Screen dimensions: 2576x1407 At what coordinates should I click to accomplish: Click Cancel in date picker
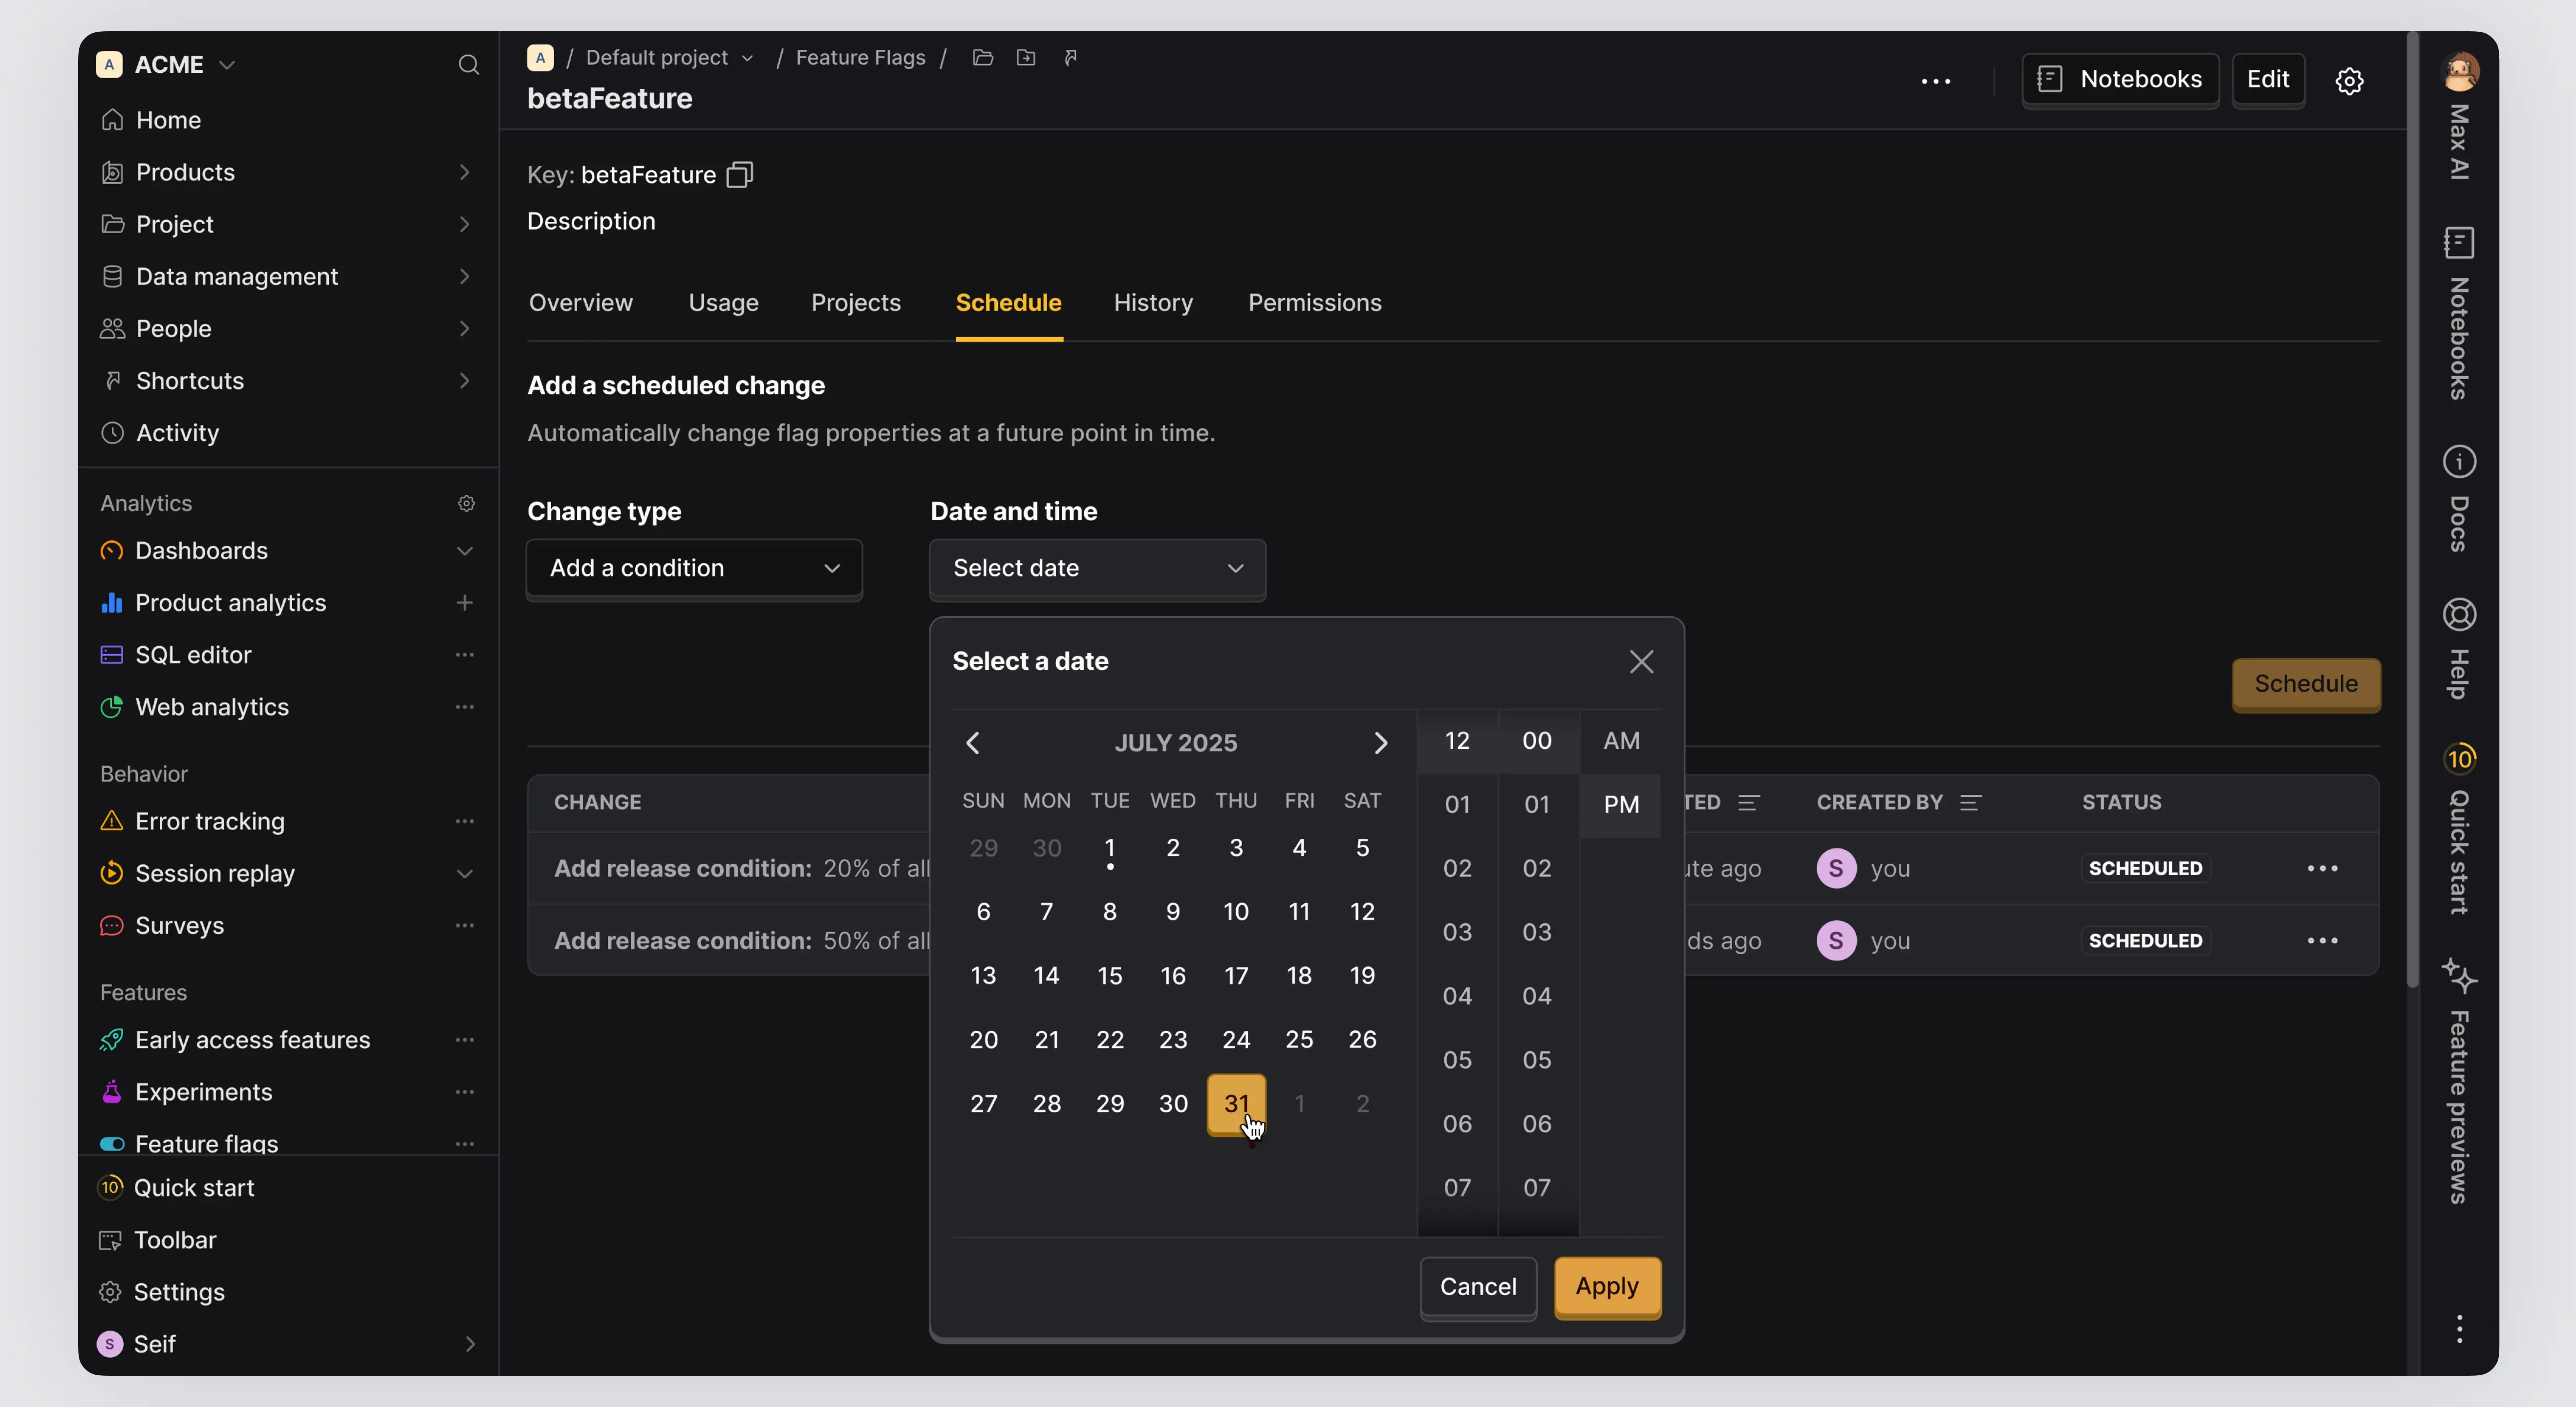click(x=1477, y=1287)
